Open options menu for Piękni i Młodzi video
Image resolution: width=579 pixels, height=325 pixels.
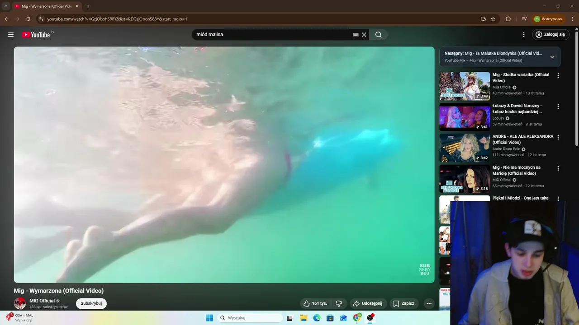[558, 199]
